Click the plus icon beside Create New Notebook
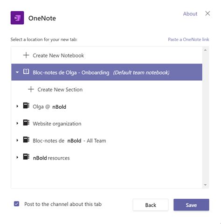Viewport: 221px width, 224px height. [26, 55]
